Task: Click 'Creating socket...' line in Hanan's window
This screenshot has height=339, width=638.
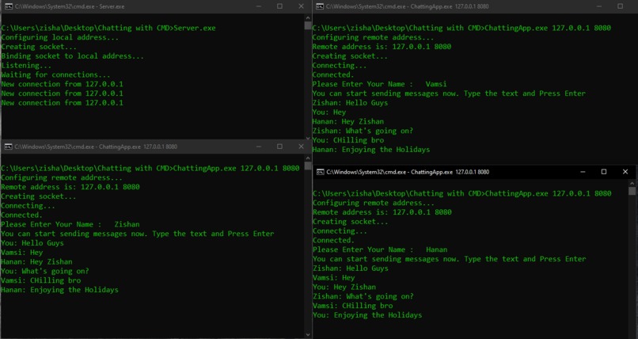Action: (x=351, y=222)
